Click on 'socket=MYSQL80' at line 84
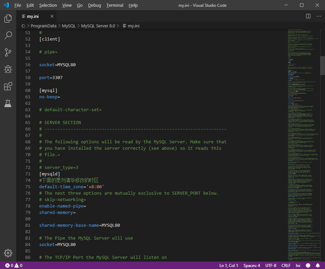The height and width of the screenshot is (269, 325). coord(57,245)
